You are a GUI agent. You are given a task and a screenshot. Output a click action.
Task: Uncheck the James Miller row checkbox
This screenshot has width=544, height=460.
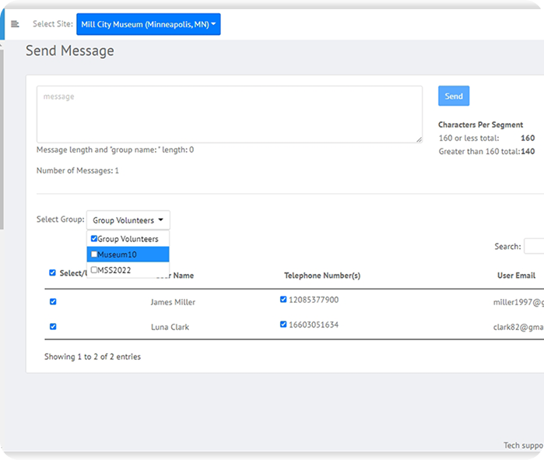[53, 302]
